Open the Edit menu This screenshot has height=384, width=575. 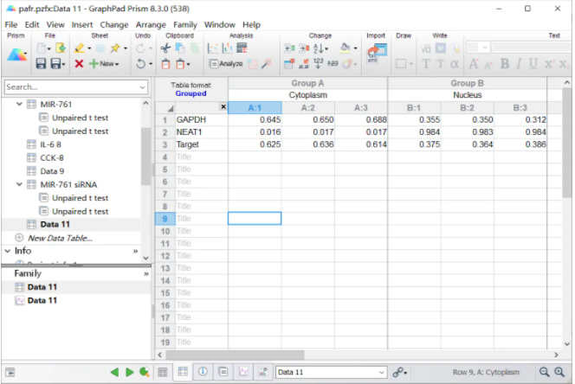32,24
